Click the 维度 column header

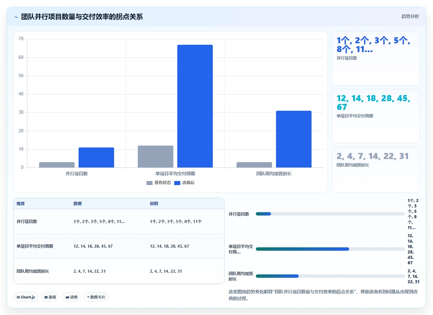pos(21,204)
